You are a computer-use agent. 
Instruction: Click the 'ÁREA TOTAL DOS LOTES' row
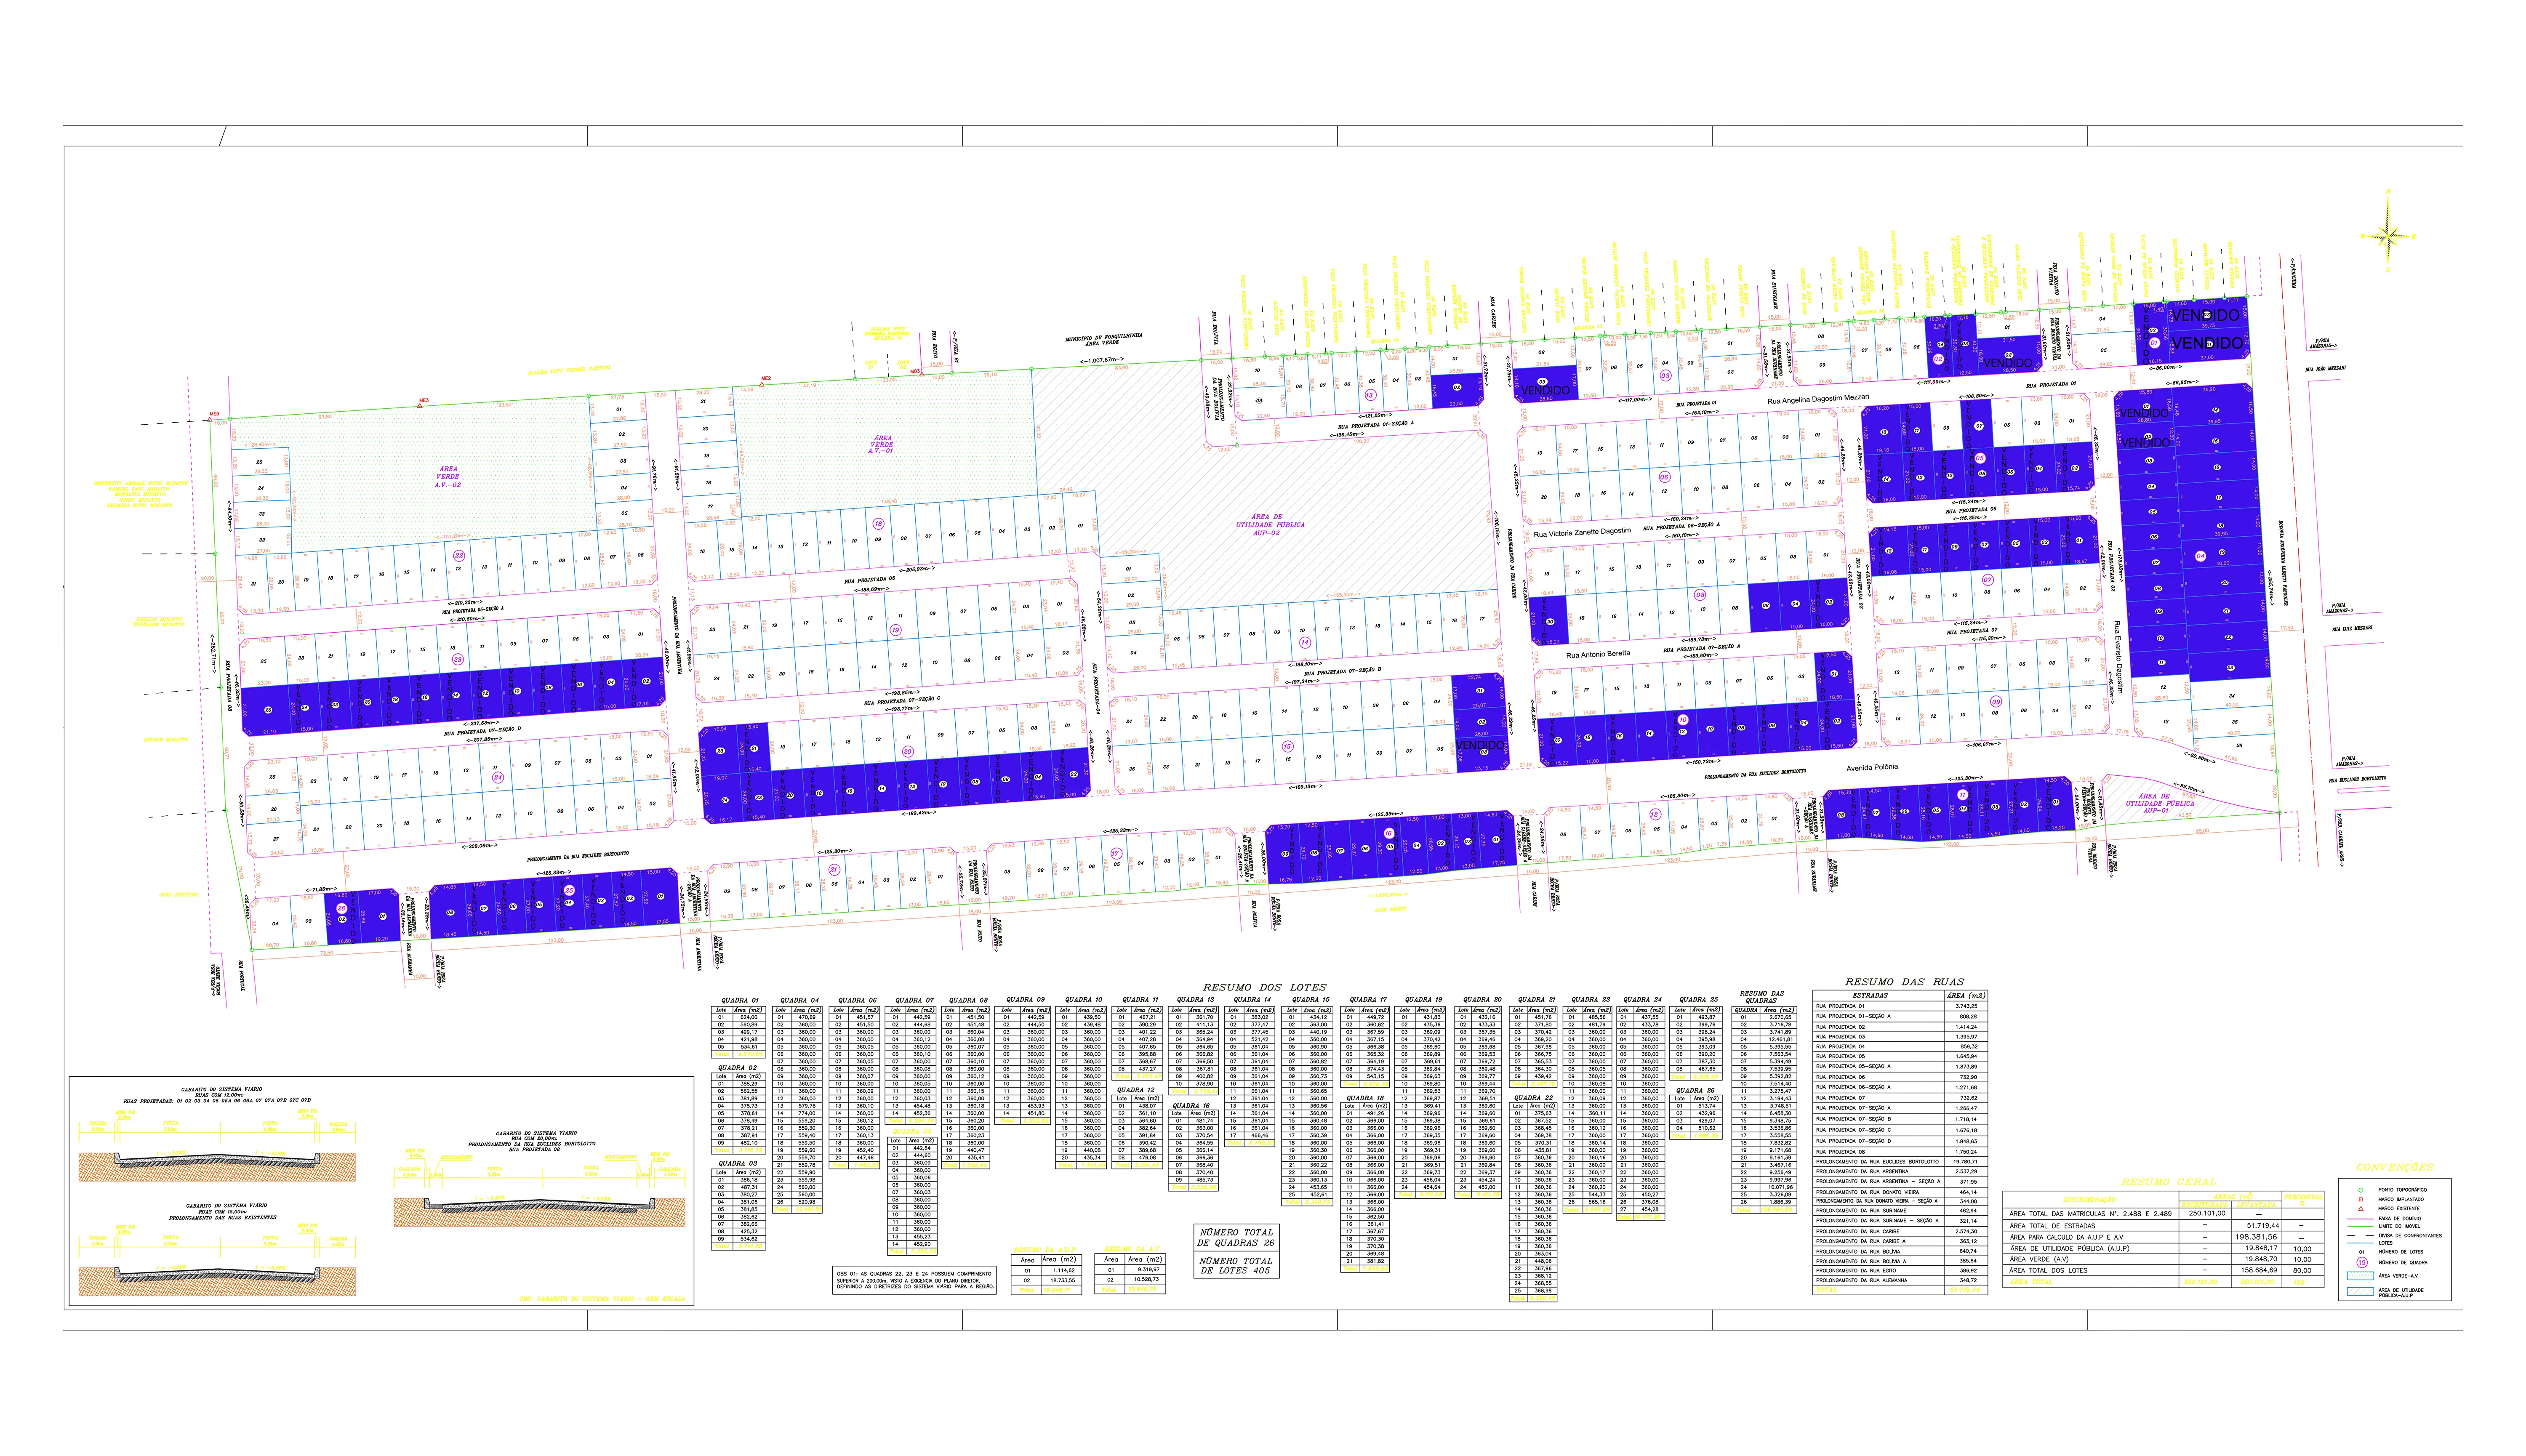click(x=2164, y=1270)
